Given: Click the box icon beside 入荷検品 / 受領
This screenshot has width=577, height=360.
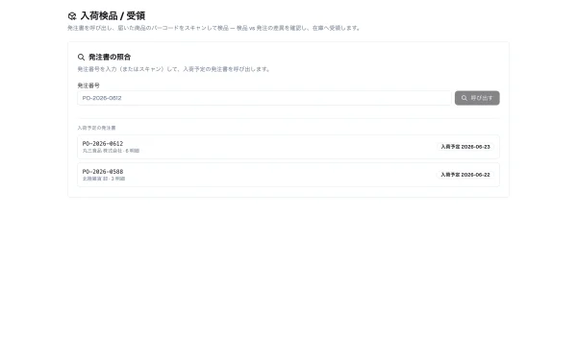Looking at the screenshot, I should [72, 16].
